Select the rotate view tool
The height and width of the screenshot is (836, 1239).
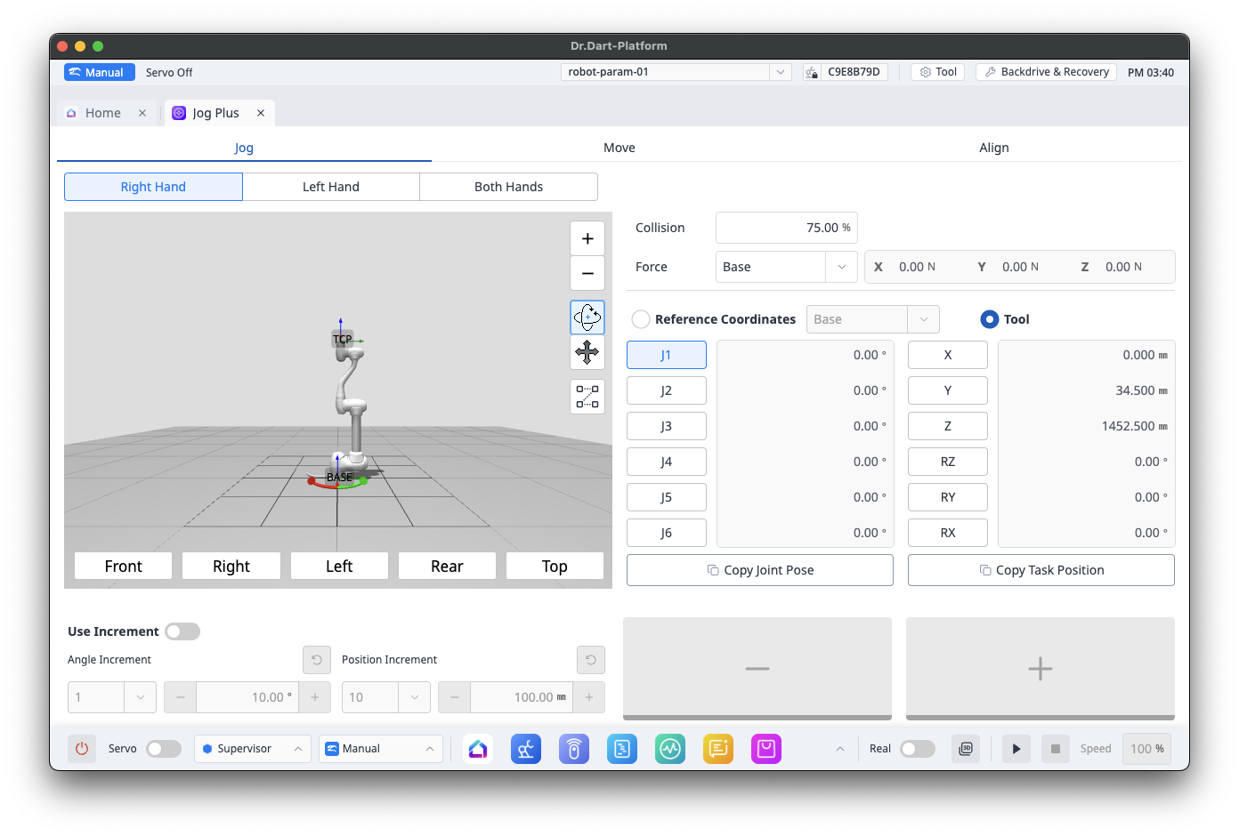click(587, 317)
